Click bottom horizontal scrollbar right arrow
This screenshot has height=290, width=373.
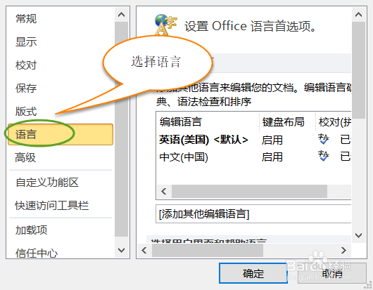point(343,250)
